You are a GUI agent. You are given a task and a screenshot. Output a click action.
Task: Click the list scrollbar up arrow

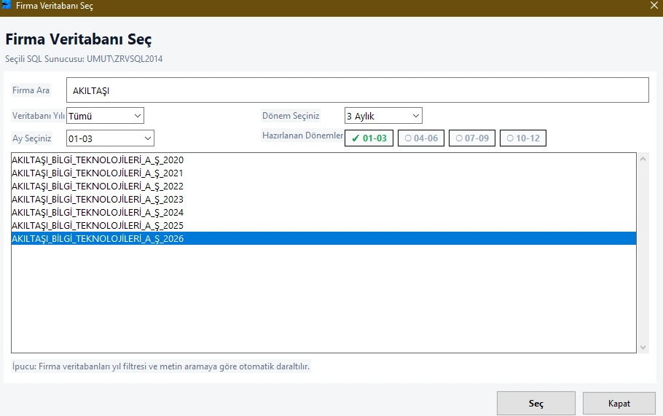(x=643, y=159)
